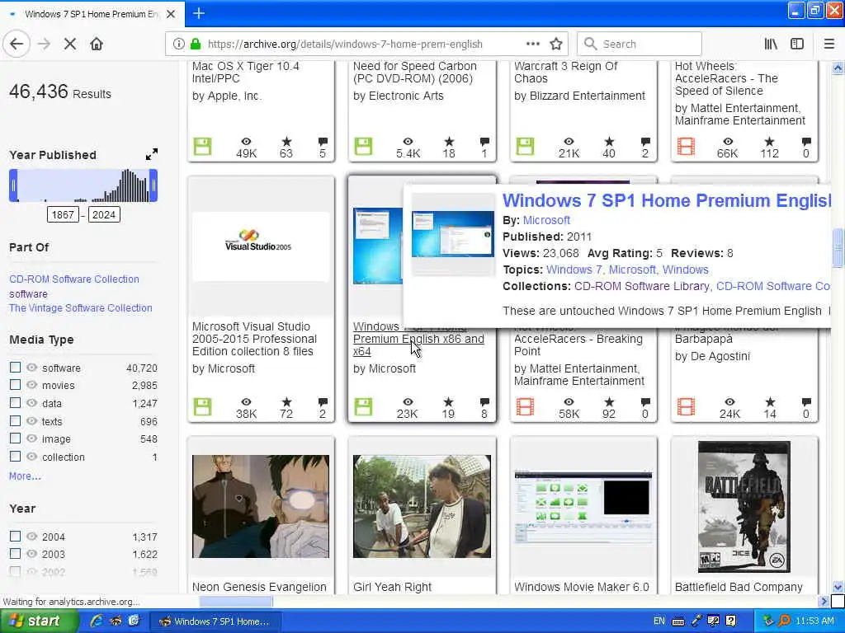
Task: Show site information icon in address bar
Action: (178, 45)
